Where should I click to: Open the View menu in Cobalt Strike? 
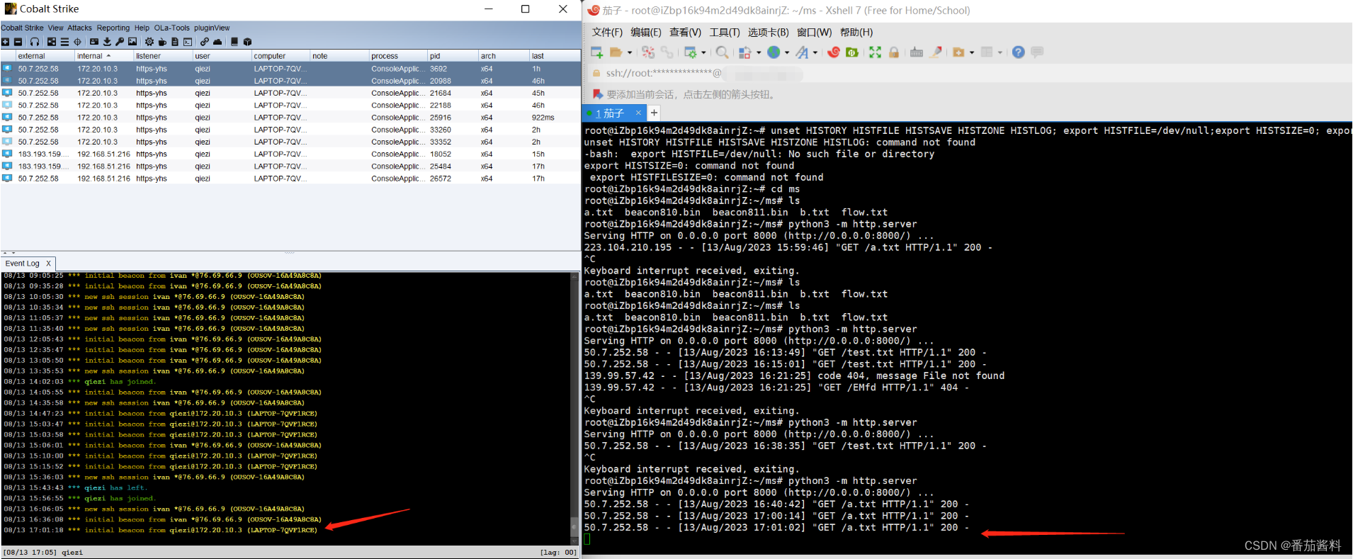(55, 28)
